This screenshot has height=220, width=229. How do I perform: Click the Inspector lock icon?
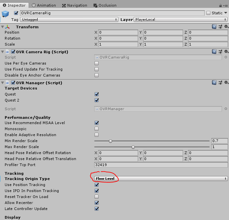220,6
